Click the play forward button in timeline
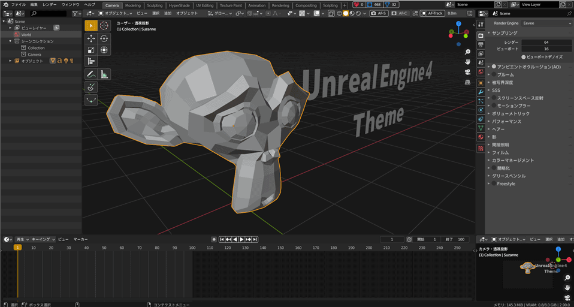The image size is (574, 307). point(241,239)
